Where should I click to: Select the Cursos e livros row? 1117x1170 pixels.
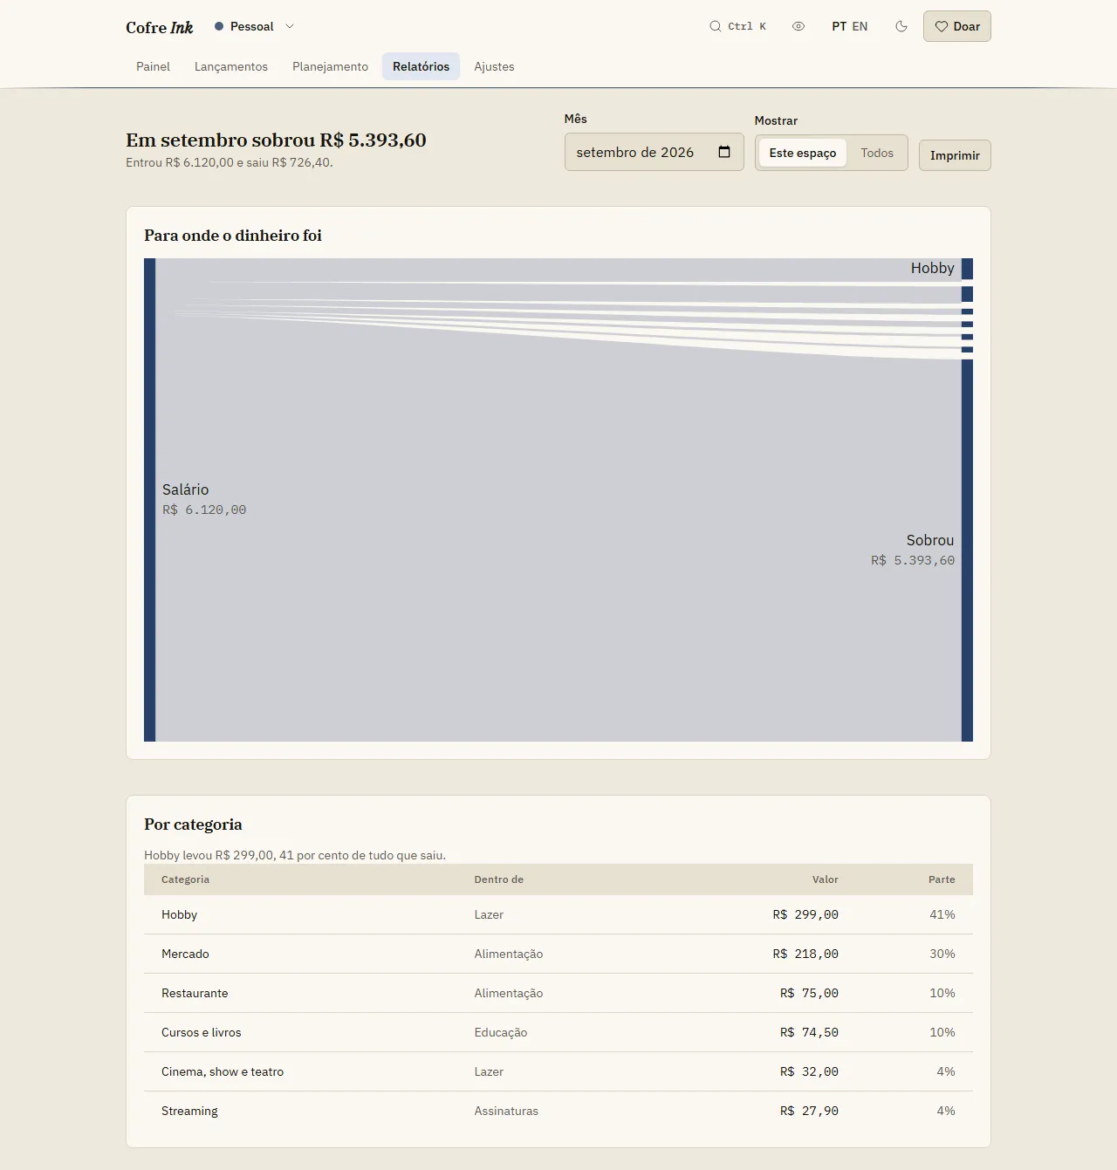click(558, 1032)
